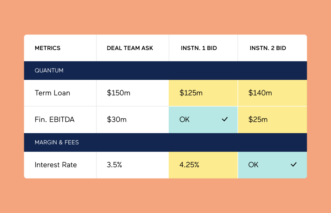This screenshot has height=213, width=331.
Task: Click OK text in Interest Rate row
Action: pyautogui.click(x=253, y=165)
